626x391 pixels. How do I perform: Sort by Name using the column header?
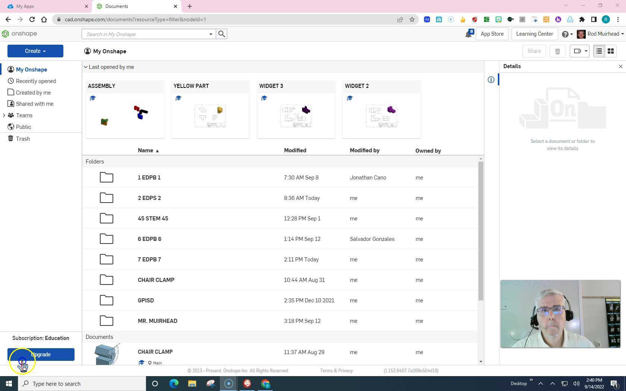(145, 150)
